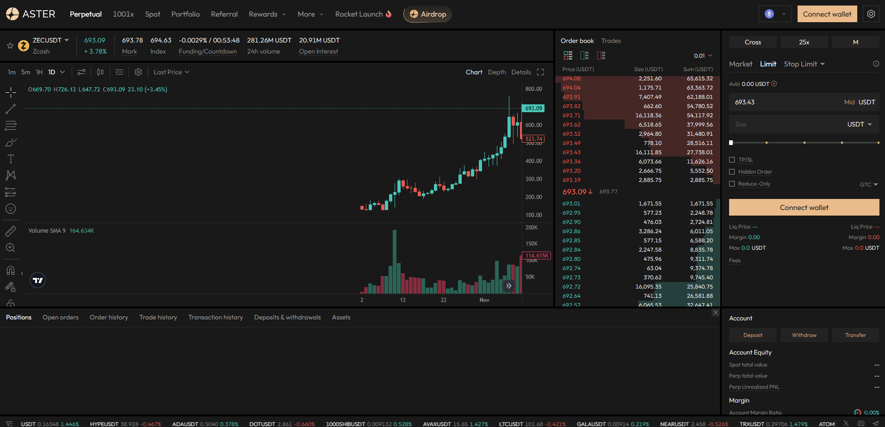Open the Last Price dropdown
Screen dimensions: 885x427
[x=171, y=72]
